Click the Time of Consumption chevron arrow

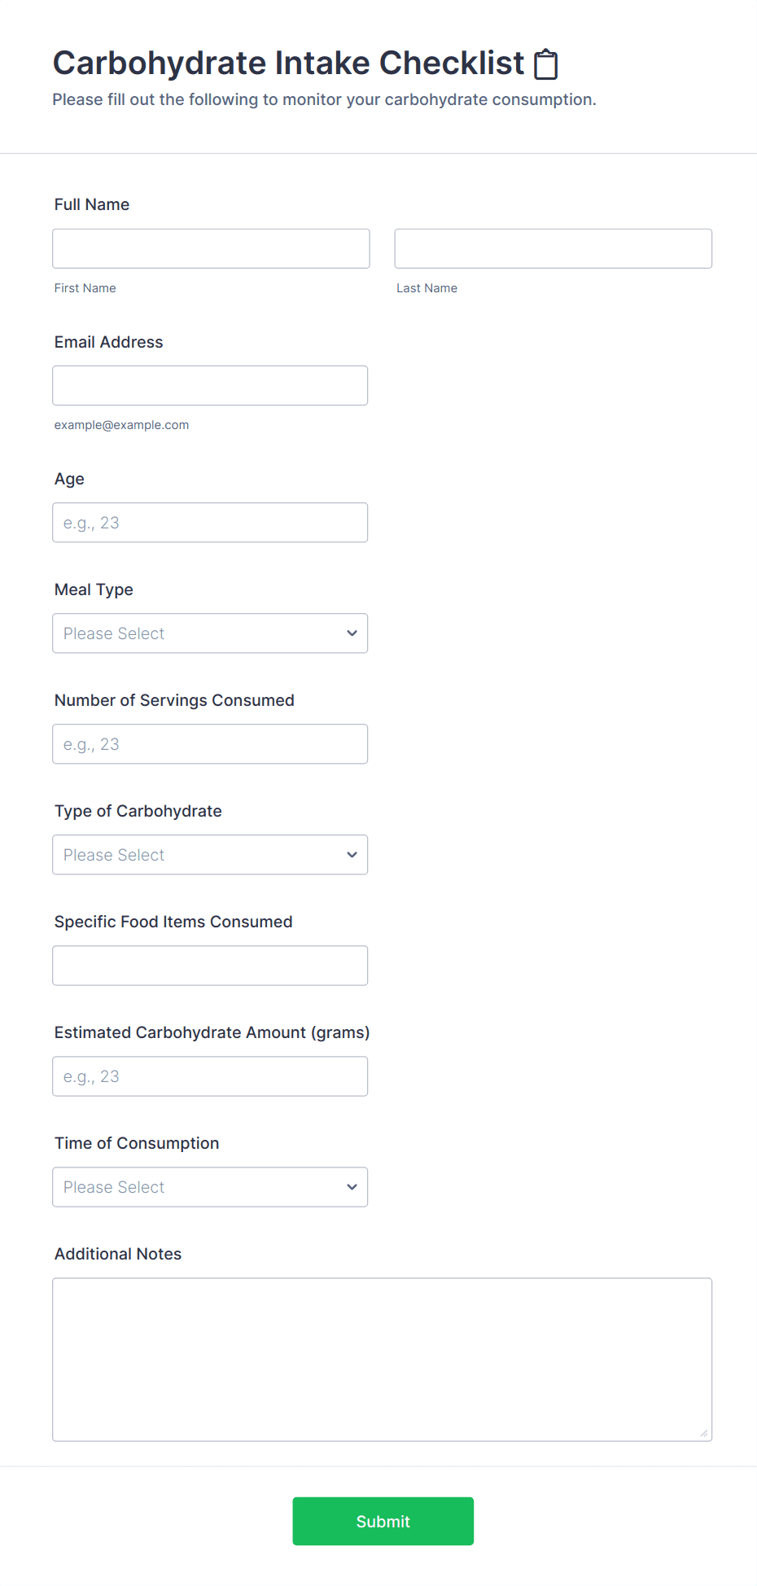352,1187
